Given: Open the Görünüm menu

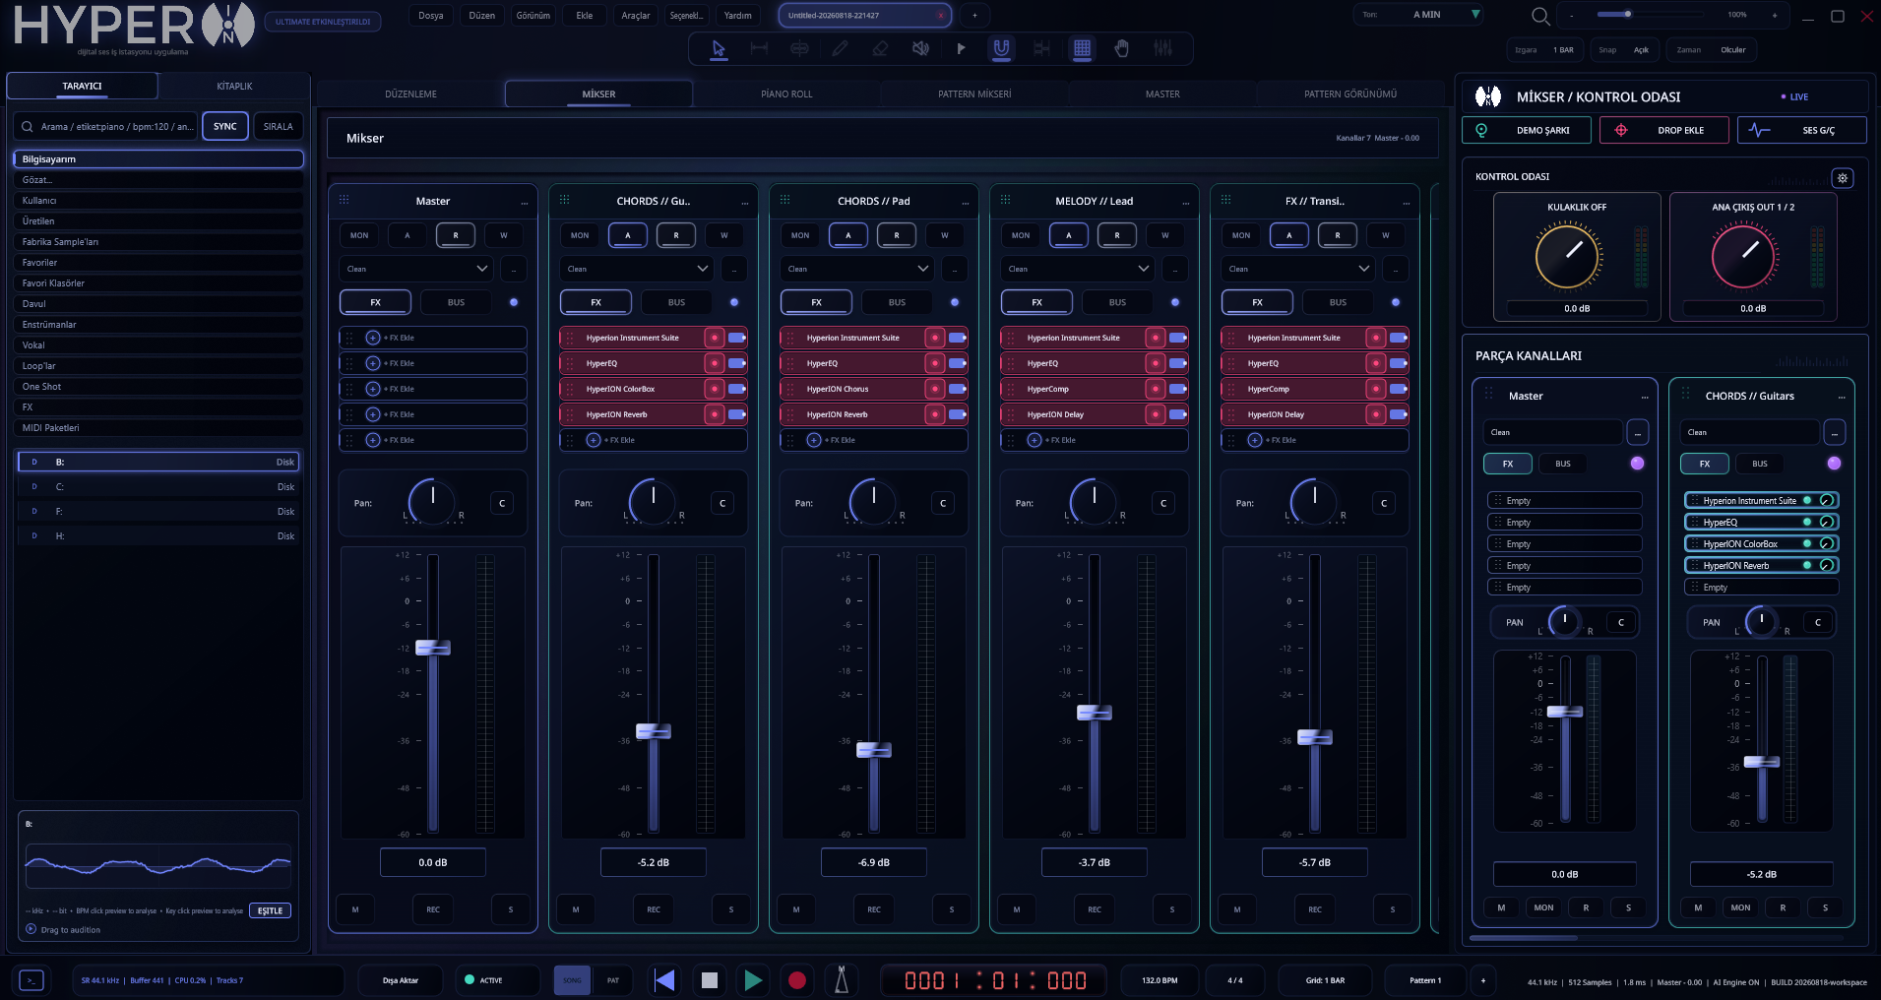Looking at the screenshot, I should pos(533,16).
